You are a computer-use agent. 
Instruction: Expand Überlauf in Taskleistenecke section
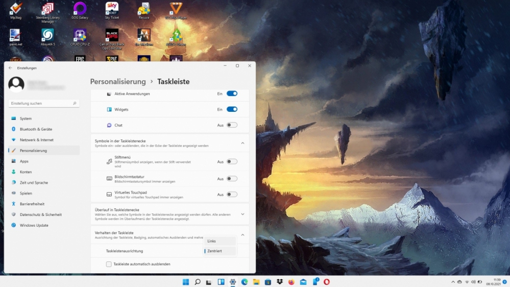point(242,214)
